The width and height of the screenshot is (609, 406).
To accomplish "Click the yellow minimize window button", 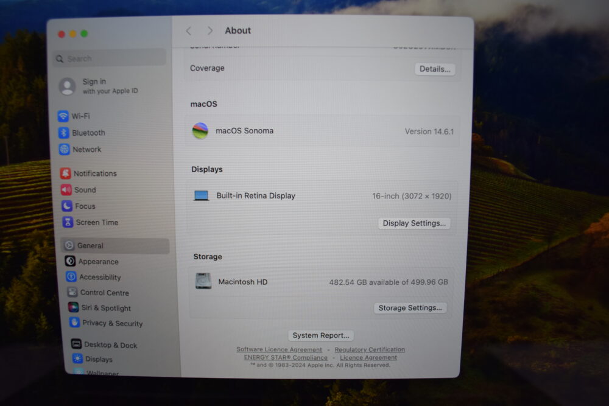I will click(x=72, y=34).
